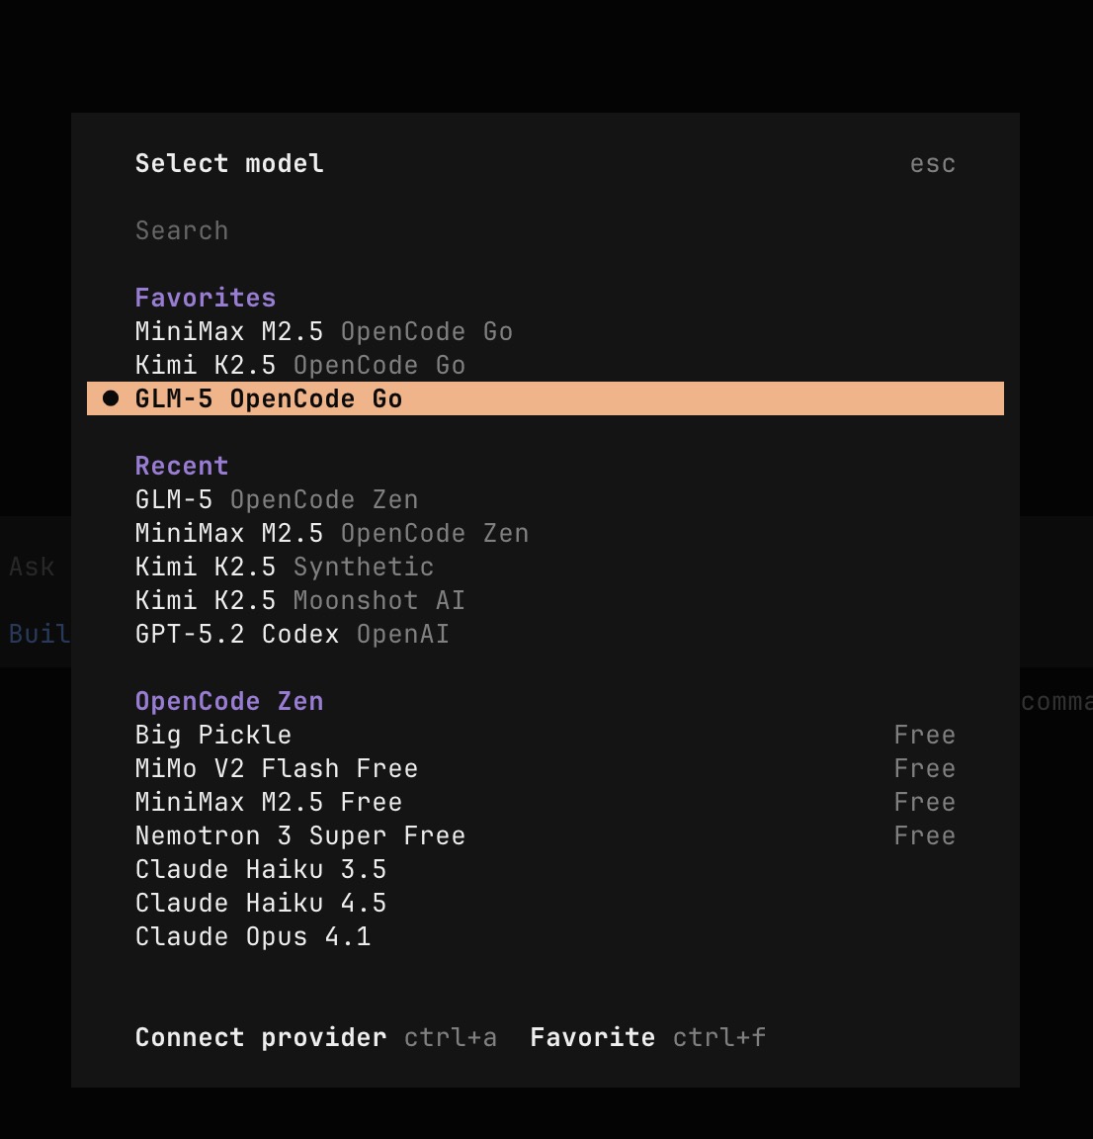Choose MiMo V2 Flash Free model

point(276,768)
